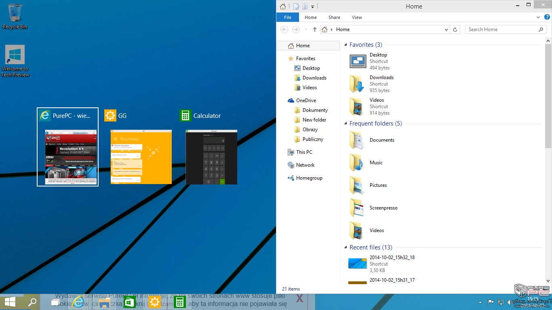Expand the ribbon with chevron
Viewport: 552px width, 310px height.
tap(538, 17)
